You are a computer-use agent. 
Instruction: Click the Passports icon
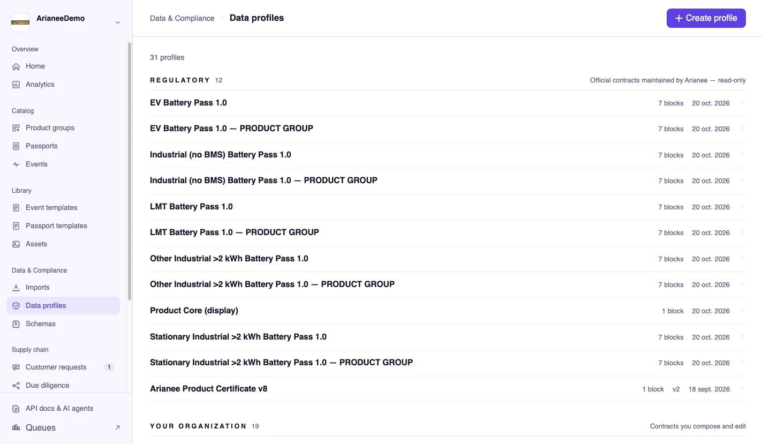[16, 146]
